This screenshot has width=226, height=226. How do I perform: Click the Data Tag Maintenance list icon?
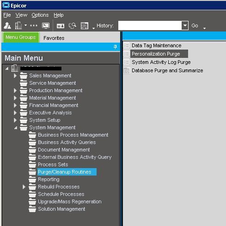click(x=127, y=45)
